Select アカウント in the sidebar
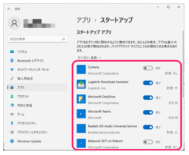The image size is (189, 155). pyautogui.click(x=38, y=96)
